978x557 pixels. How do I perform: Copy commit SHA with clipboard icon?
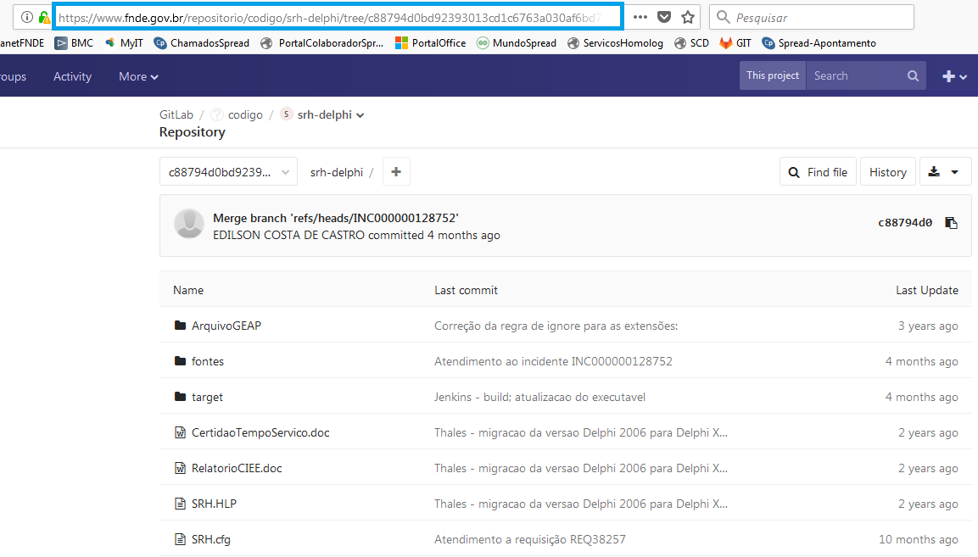click(951, 223)
